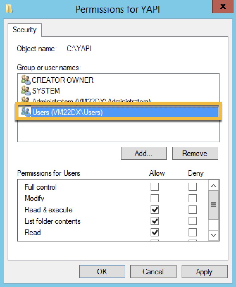Open the Security tab
The width and height of the screenshot is (236, 287).
25,30
